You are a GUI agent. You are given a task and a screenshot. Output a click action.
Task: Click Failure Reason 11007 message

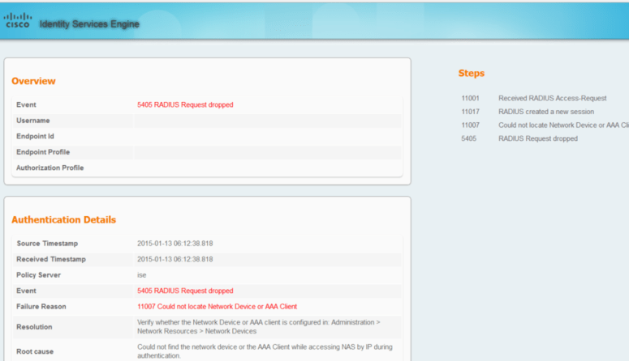point(217,307)
